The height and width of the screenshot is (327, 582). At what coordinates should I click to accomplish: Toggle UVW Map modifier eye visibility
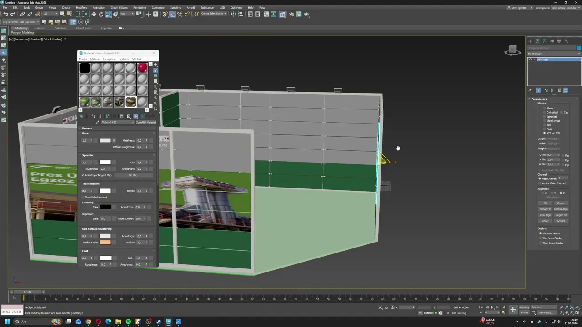pos(530,59)
